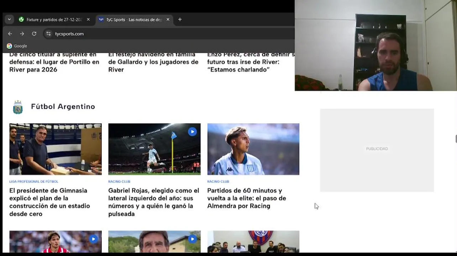The image size is (457, 256).
Task: Open a new browser tab
Action: [x=180, y=20]
